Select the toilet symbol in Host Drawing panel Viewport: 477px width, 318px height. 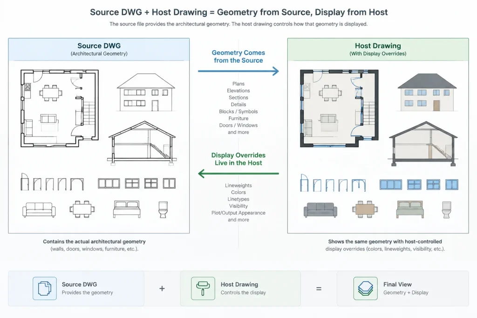click(447, 210)
